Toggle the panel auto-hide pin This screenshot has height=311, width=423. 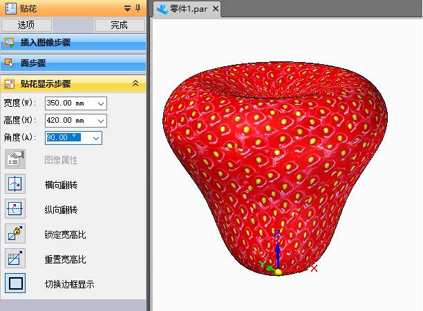point(138,8)
